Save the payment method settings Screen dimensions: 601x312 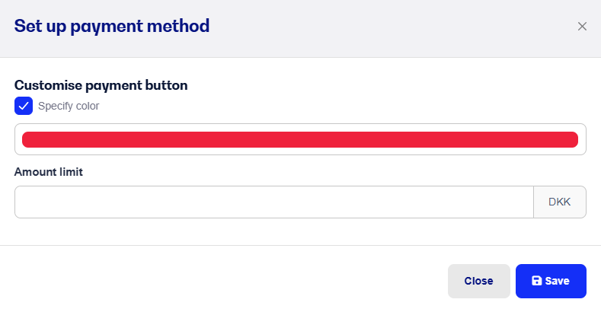coord(551,281)
